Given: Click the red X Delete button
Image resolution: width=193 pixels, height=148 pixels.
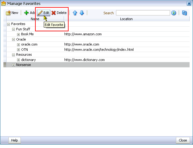Looking at the screenshot, I should click(59, 13).
